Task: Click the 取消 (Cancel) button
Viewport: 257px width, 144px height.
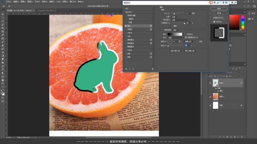Action: point(219,13)
